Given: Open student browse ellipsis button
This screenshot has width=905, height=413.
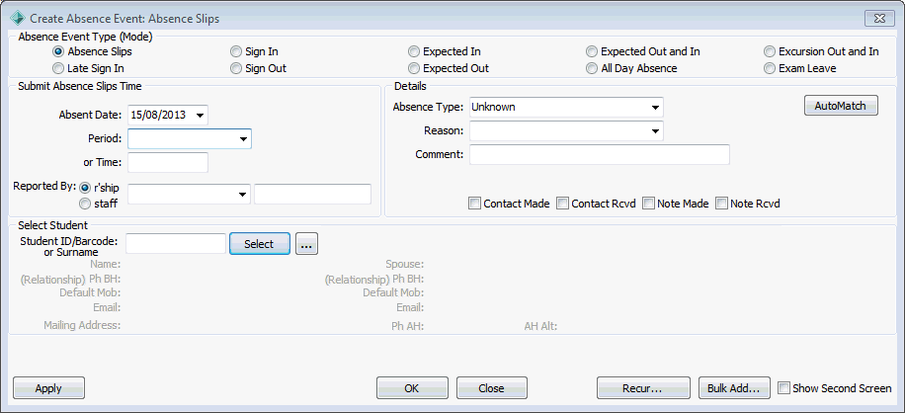Looking at the screenshot, I should pyautogui.click(x=306, y=244).
